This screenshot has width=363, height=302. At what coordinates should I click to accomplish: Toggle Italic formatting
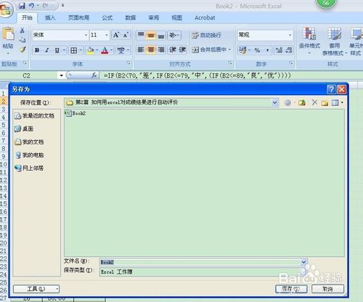coord(47,50)
